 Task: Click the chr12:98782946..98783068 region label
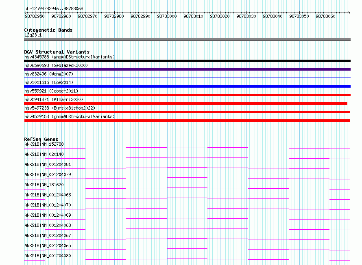[x=54, y=9]
